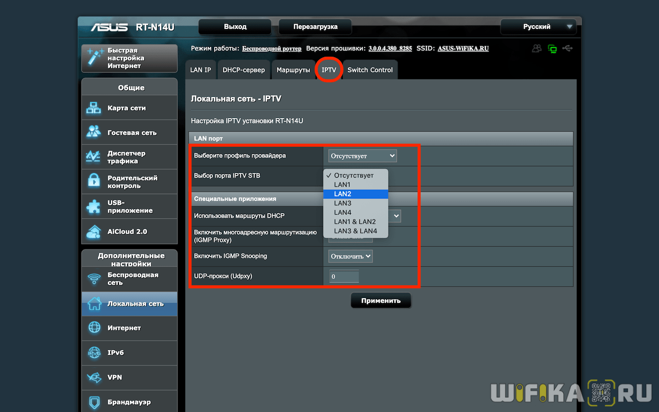Open the provider profile dropdown (Отсутствует)
Viewport: 659px width, 412px height.
click(362, 156)
